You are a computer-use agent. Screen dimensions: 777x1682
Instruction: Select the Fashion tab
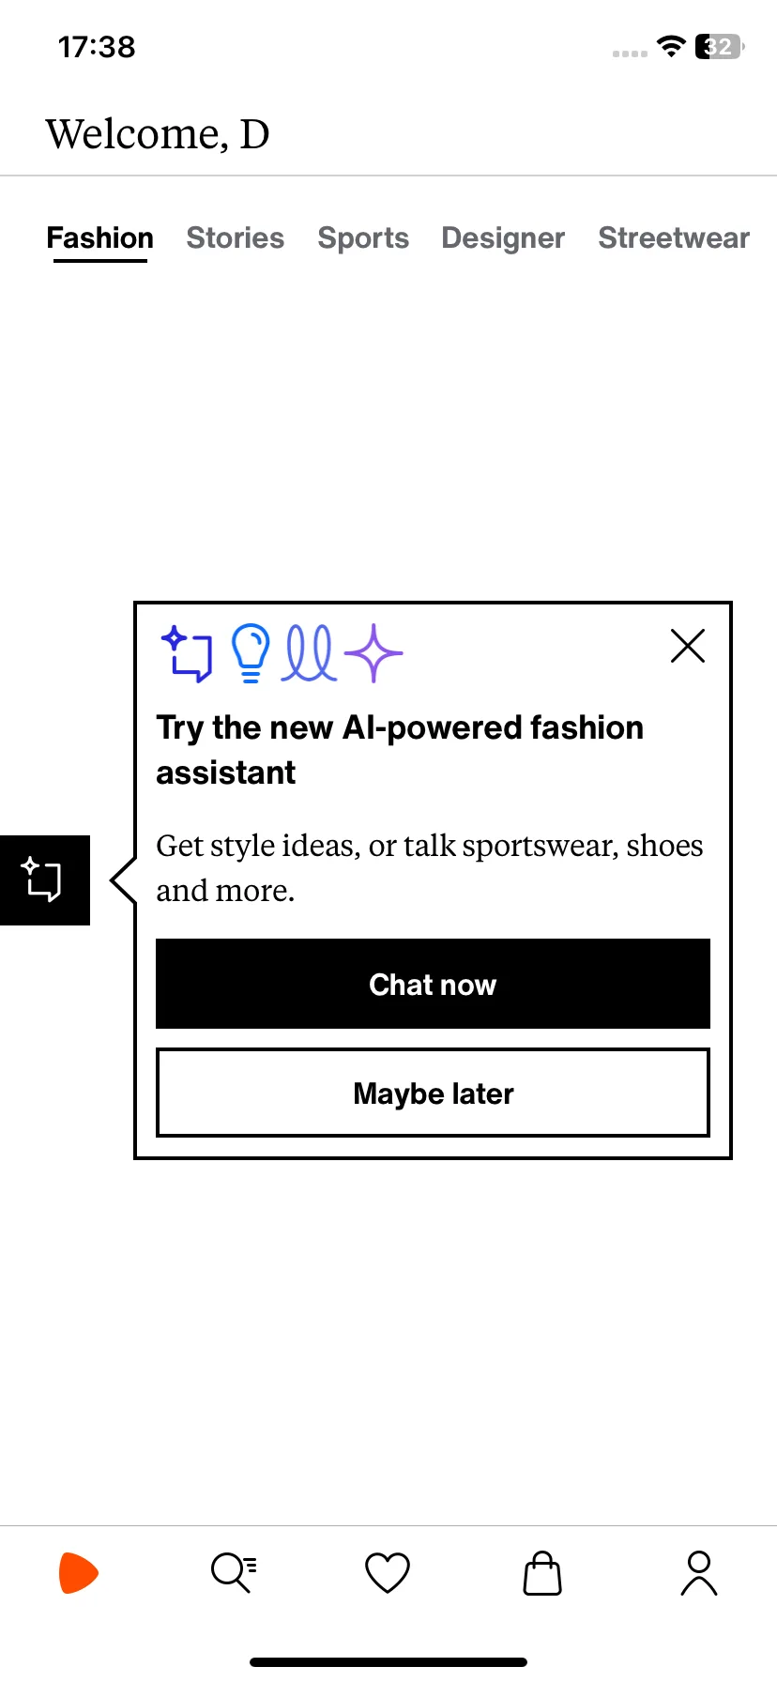point(100,238)
